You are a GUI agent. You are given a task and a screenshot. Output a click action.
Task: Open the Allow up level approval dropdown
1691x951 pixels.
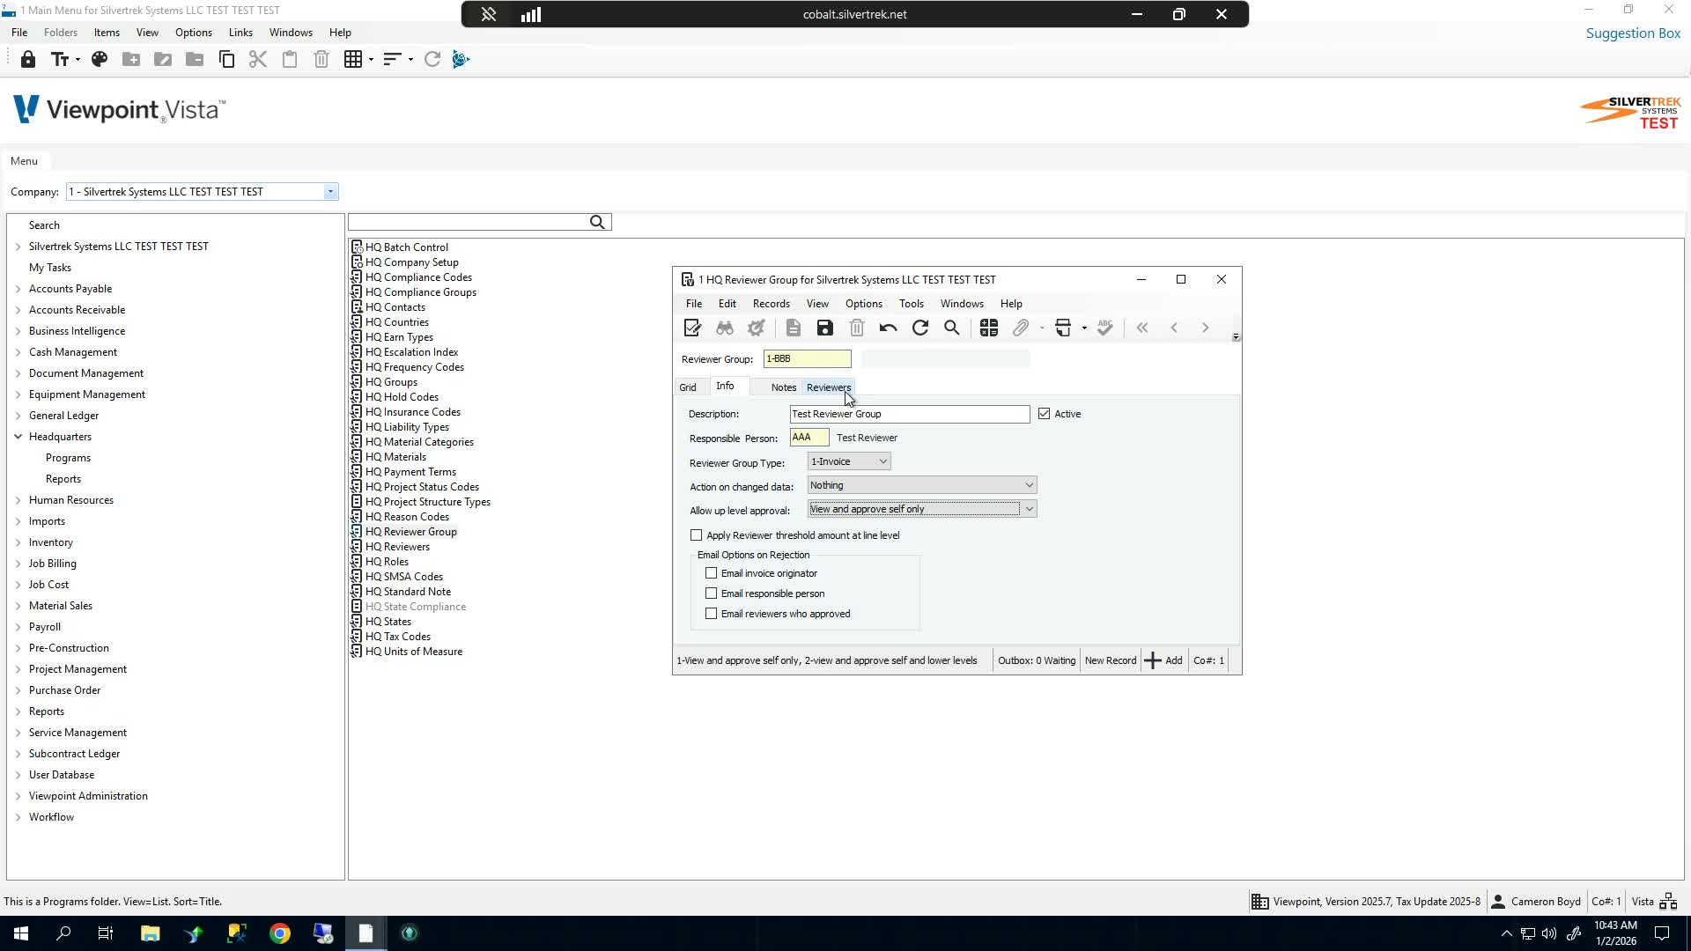pyautogui.click(x=1028, y=509)
